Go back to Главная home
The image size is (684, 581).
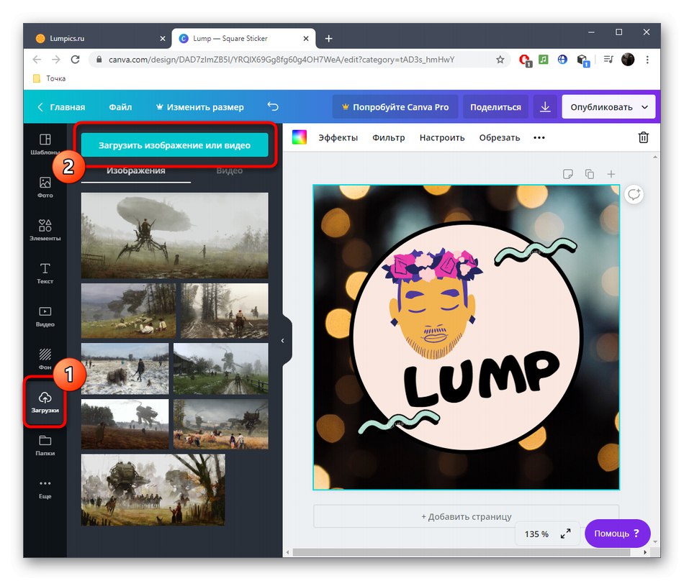pyautogui.click(x=61, y=106)
